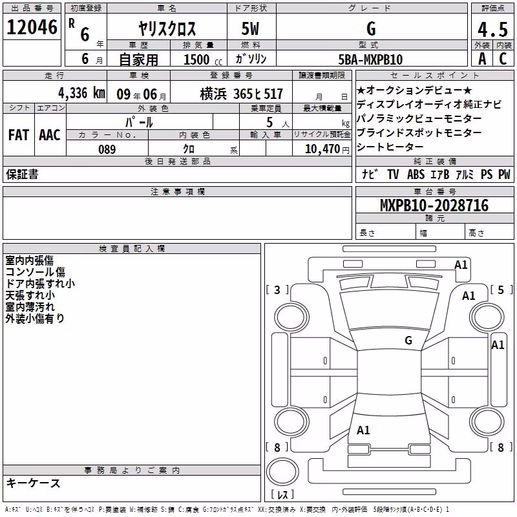This screenshot has height=517, width=517.
Task: Click the [レス] spare tire label
Action: coord(282,494)
